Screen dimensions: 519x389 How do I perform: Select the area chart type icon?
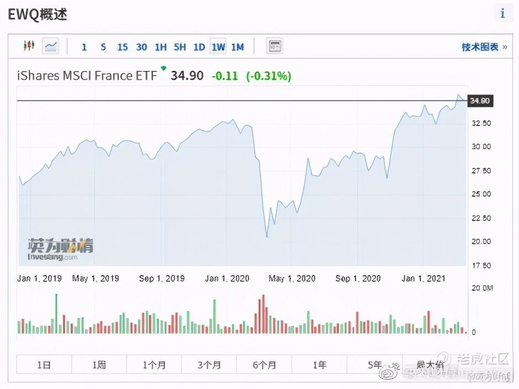(51, 46)
